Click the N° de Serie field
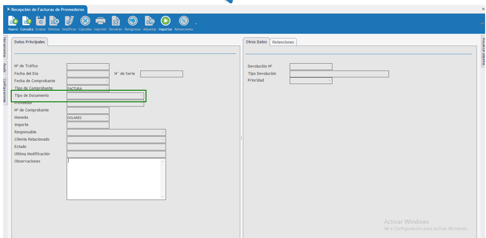Screen dimensions: 486x238 (162, 74)
